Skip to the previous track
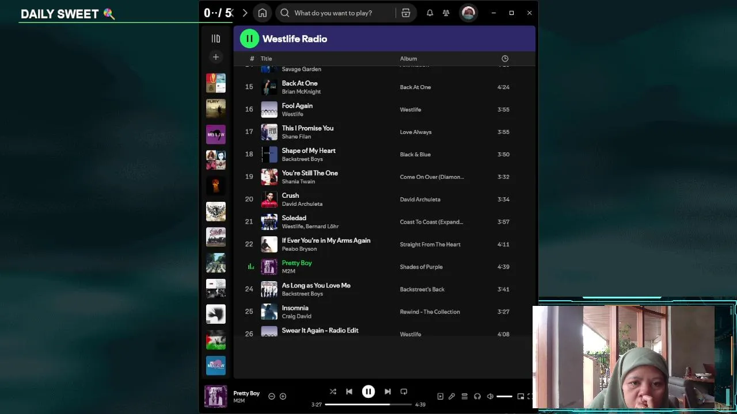This screenshot has width=737, height=414. click(x=349, y=392)
